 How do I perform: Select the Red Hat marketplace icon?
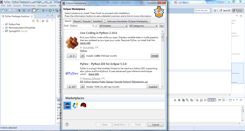tap(83, 105)
